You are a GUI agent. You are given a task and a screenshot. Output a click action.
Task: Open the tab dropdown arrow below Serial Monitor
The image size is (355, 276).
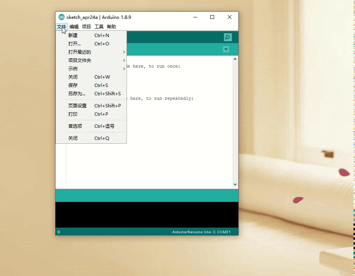(226, 50)
